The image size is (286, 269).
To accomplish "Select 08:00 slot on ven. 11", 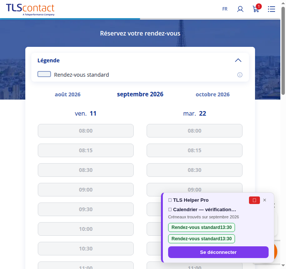I will pyautogui.click(x=86, y=131).
